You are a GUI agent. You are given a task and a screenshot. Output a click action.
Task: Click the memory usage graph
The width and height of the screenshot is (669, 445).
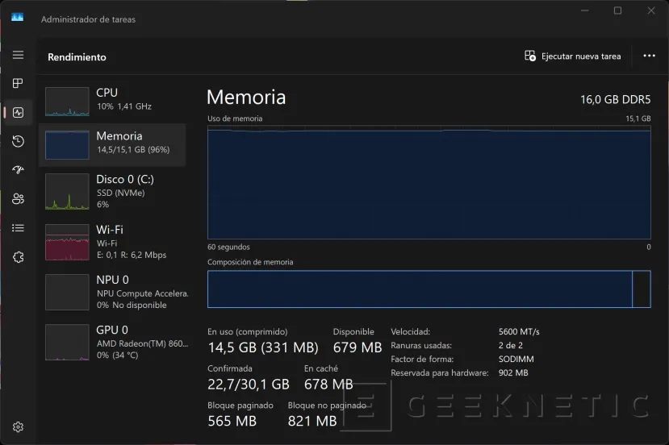click(429, 182)
